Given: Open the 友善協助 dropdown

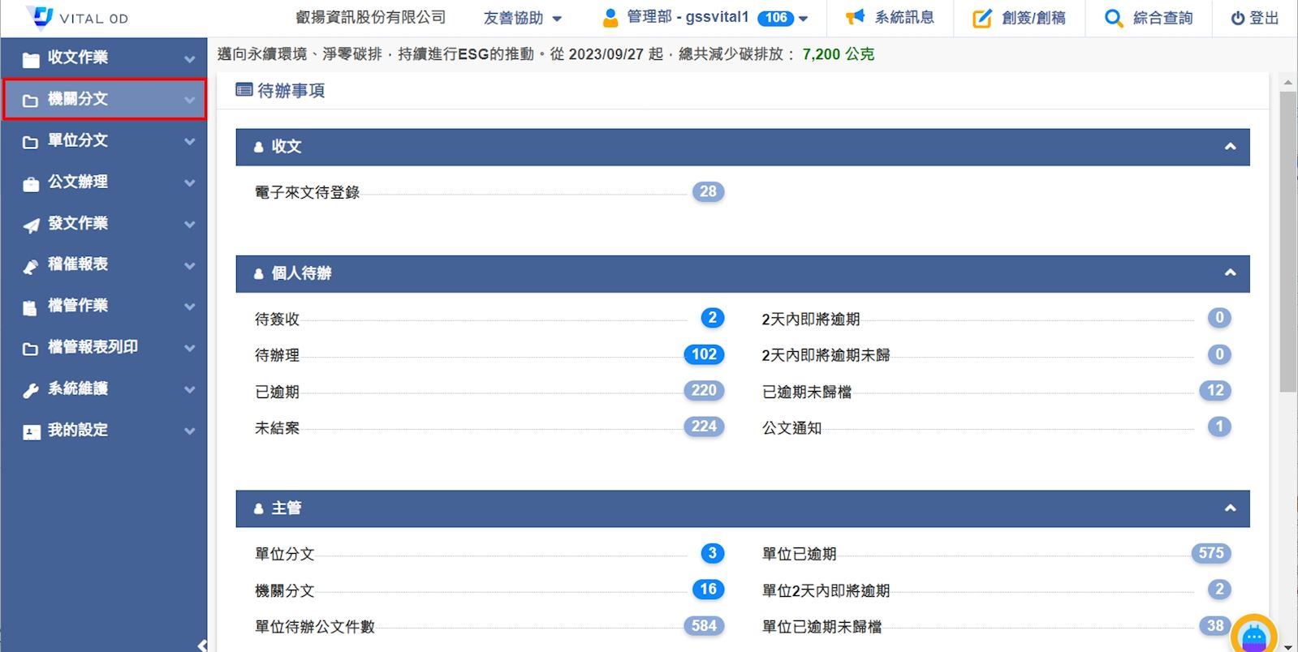Looking at the screenshot, I should pyautogui.click(x=522, y=18).
